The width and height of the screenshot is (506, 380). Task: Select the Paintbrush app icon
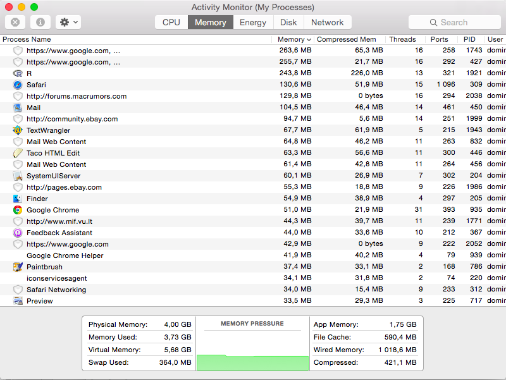18,267
